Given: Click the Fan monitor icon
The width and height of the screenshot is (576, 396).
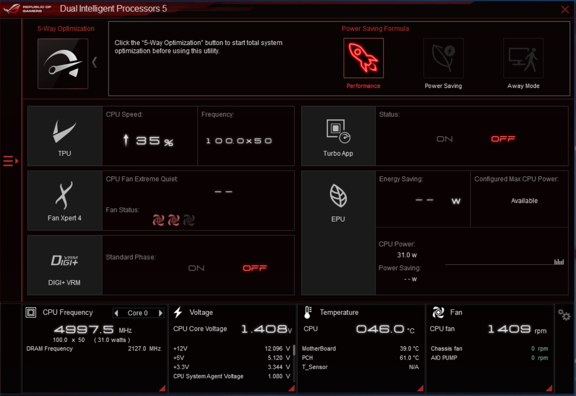Looking at the screenshot, I should click(x=438, y=312).
